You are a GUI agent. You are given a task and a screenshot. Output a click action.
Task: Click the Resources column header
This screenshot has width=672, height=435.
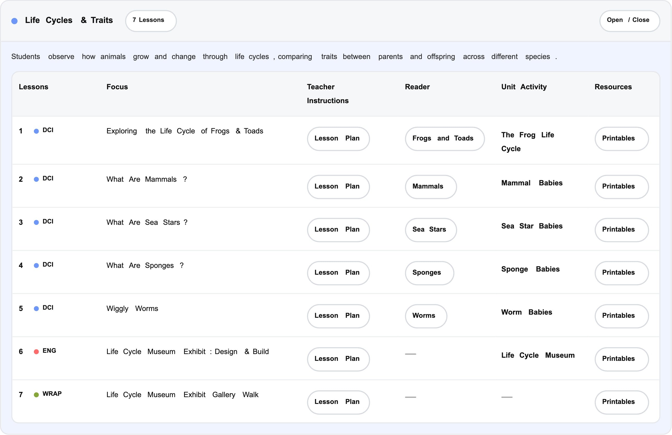point(613,87)
